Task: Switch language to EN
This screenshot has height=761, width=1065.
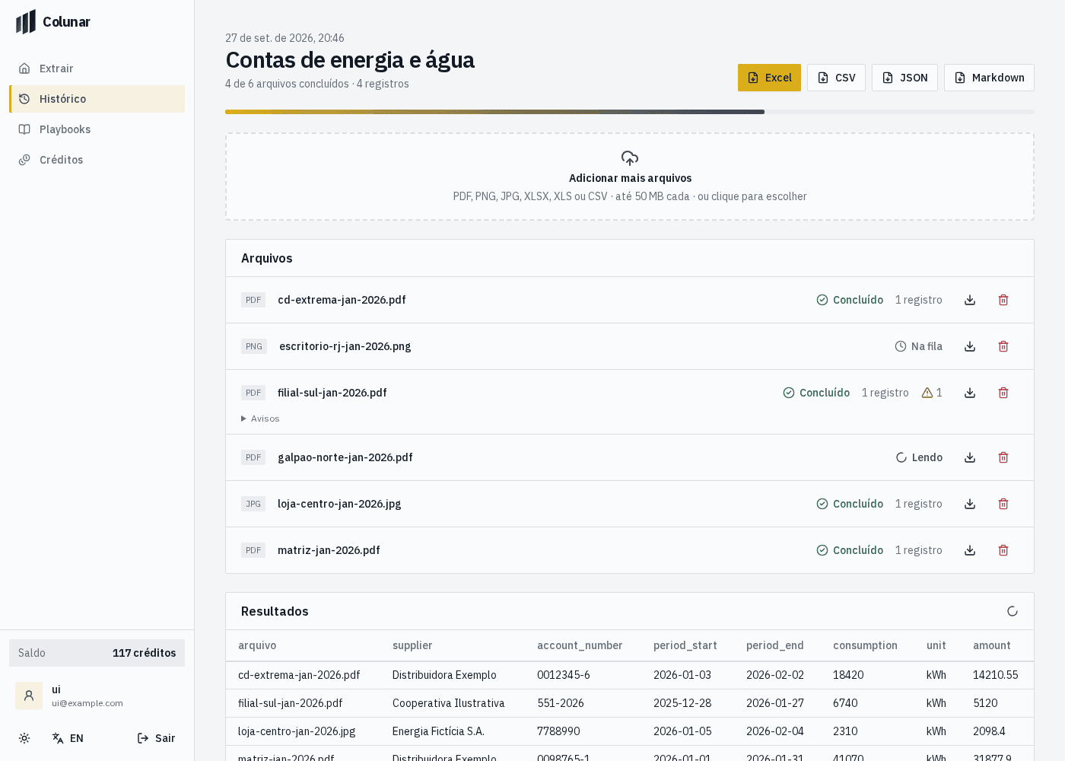Action: (x=68, y=738)
